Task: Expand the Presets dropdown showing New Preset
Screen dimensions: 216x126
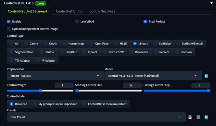Action: 96,117
